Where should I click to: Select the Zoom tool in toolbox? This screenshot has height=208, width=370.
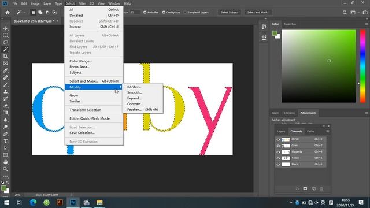(5, 169)
